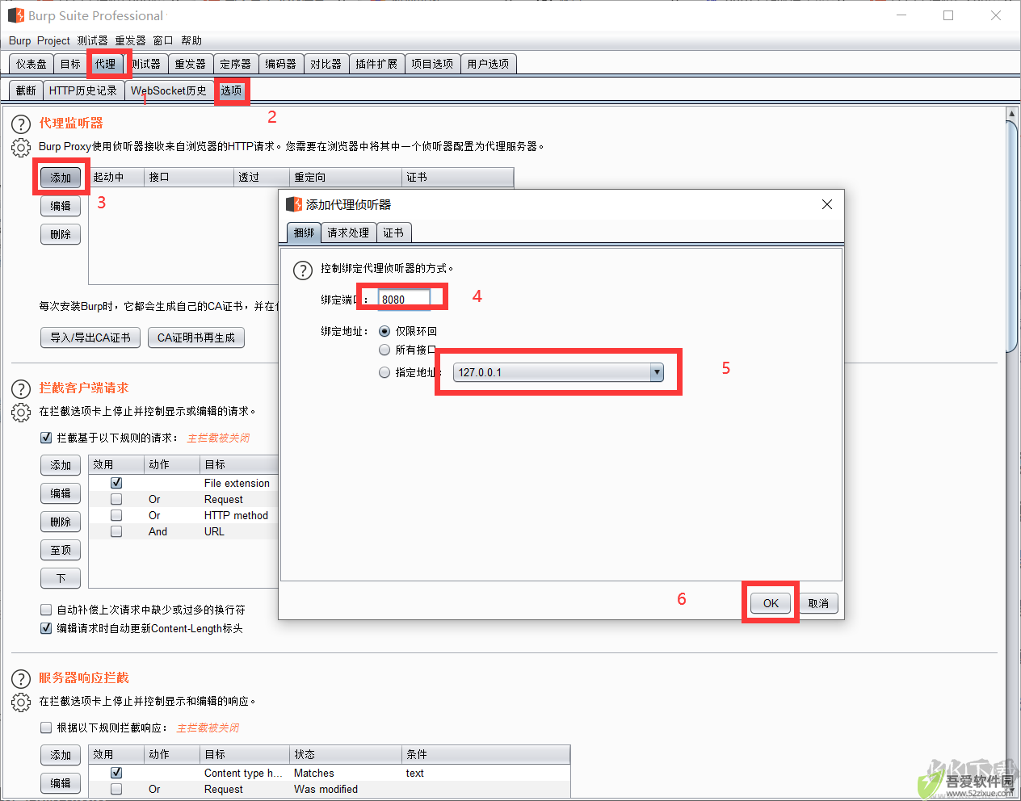Screen dimensions: 1021x801
Task: Switch to the 项目选项 tab
Action: (x=432, y=64)
